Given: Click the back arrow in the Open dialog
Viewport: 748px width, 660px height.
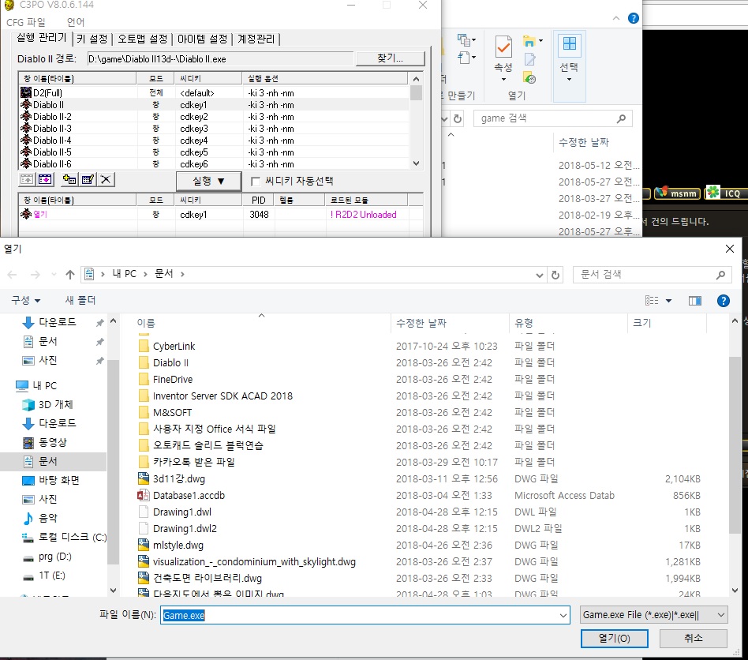Looking at the screenshot, I should click(x=13, y=275).
